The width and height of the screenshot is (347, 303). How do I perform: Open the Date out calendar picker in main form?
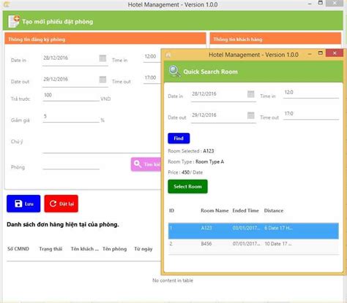coord(102,80)
